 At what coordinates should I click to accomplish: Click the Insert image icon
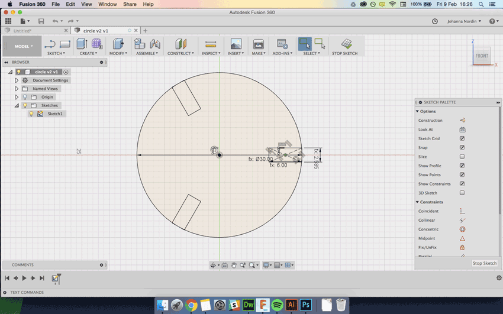(236, 44)
